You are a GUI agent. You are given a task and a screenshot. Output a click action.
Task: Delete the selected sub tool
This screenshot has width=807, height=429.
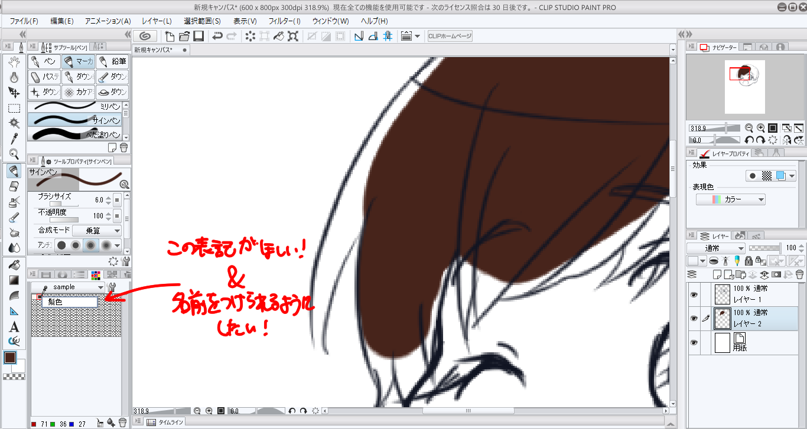click(x=123, y=148)
